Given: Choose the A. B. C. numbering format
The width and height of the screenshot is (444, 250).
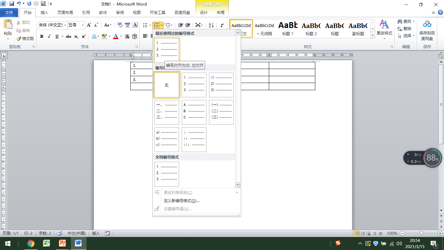Looking at the screenshot, I should 194,112.
